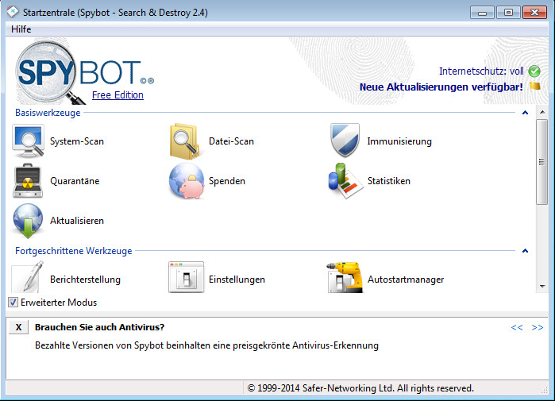Maximize the Startzentrale window

point(508,13)
